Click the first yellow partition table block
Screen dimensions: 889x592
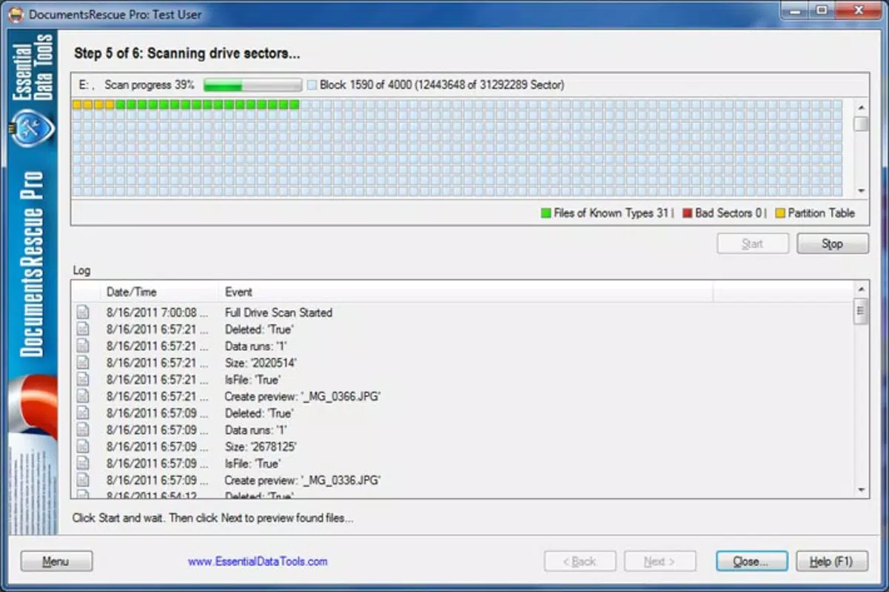77,104
